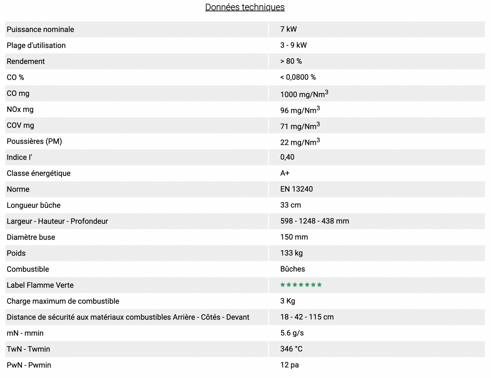Select the Puissance nominale label

coord(40,29)
